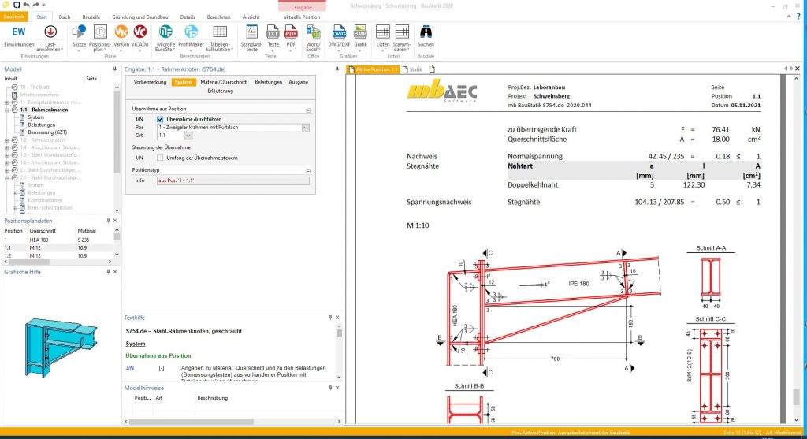The width and height of the screenshot is (807, 439).
Task: Switch to the Bauteile ribbon tab
Action: [91, 17]
